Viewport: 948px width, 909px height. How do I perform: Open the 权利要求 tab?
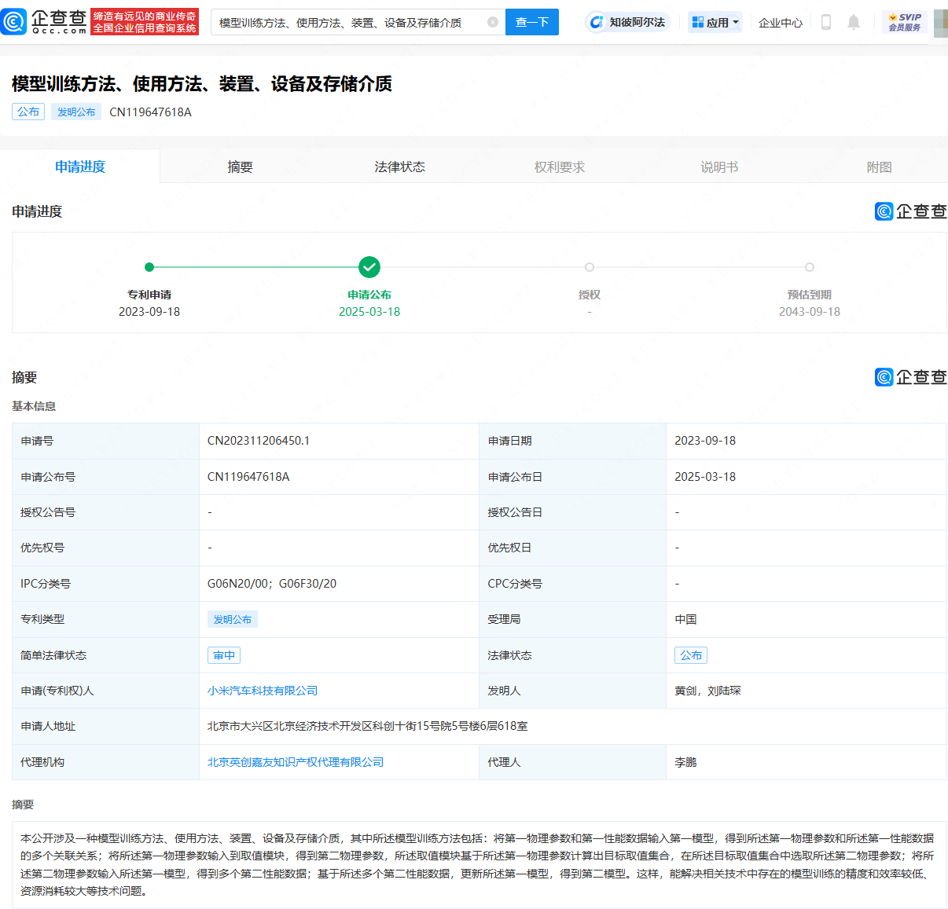[x=560, y=167]
